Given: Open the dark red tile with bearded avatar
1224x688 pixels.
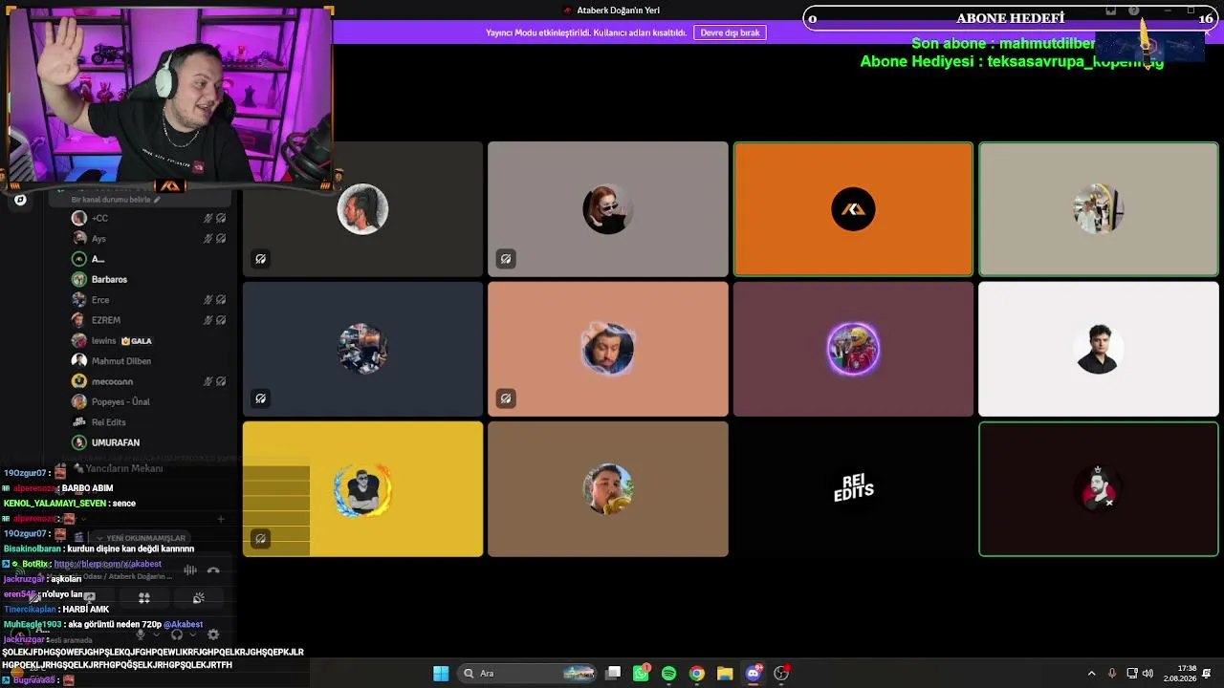Looking at the screenshot, I should (x=1098, y=489).
